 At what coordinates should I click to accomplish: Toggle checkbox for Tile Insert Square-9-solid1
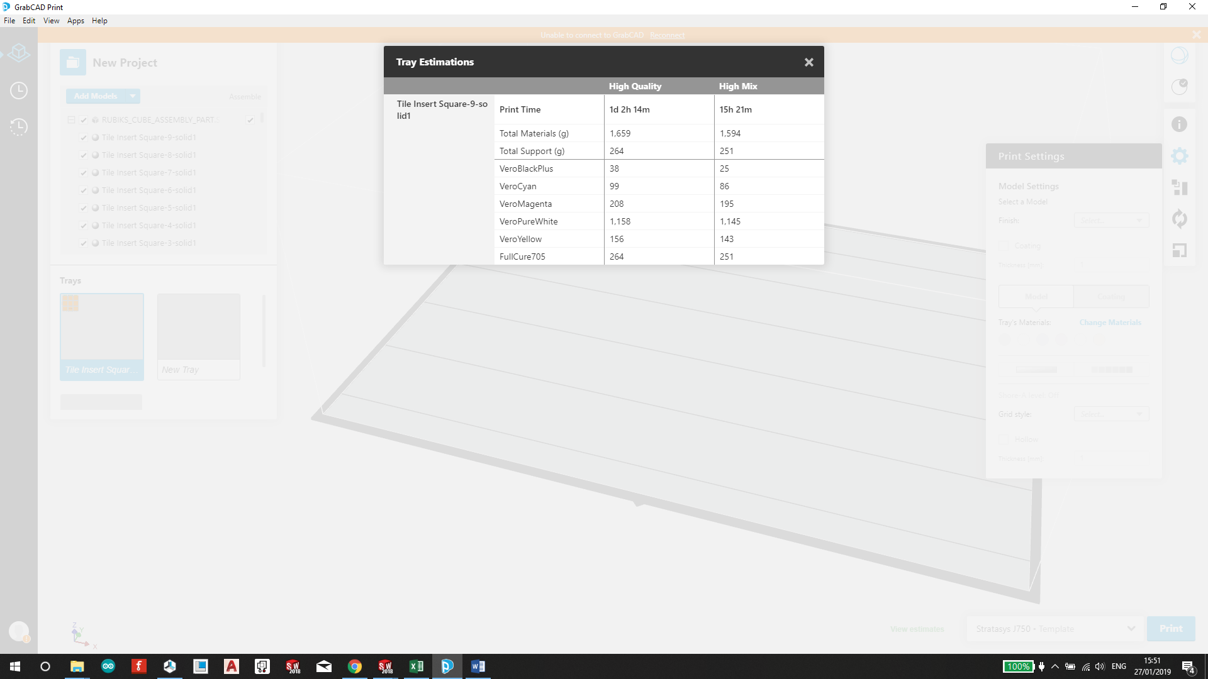click(84, 138)
